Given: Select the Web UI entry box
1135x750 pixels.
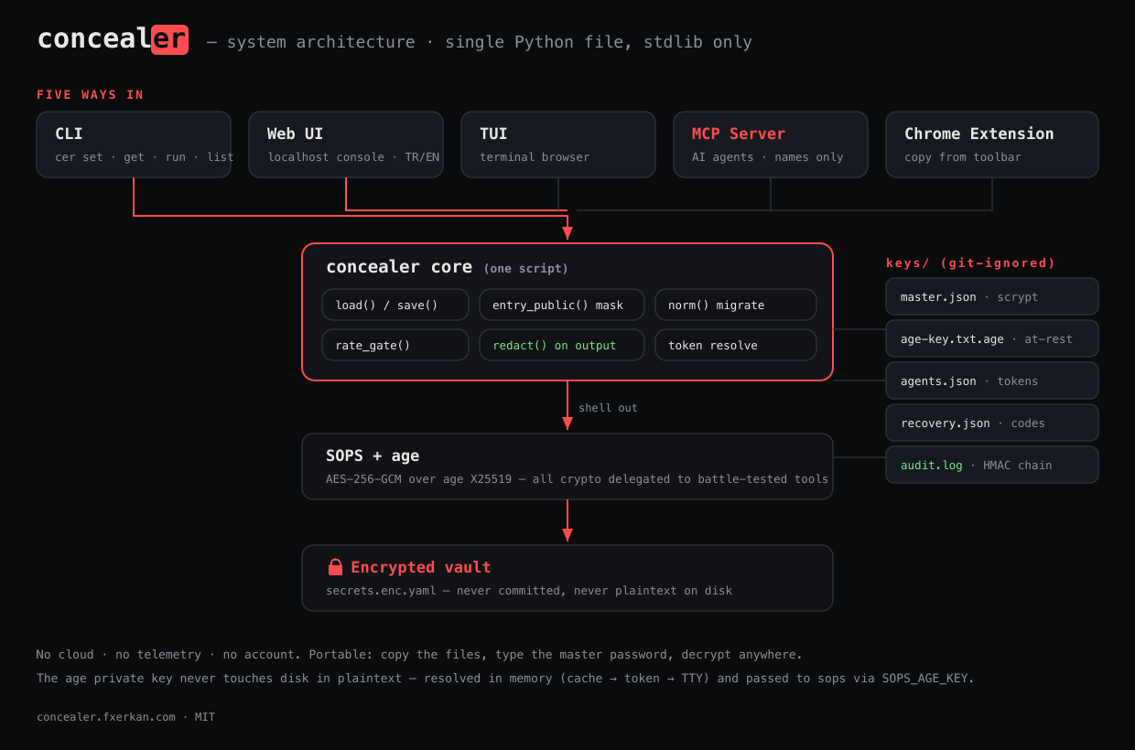Looking at the screenshot, I should click(x=346, y=145).
